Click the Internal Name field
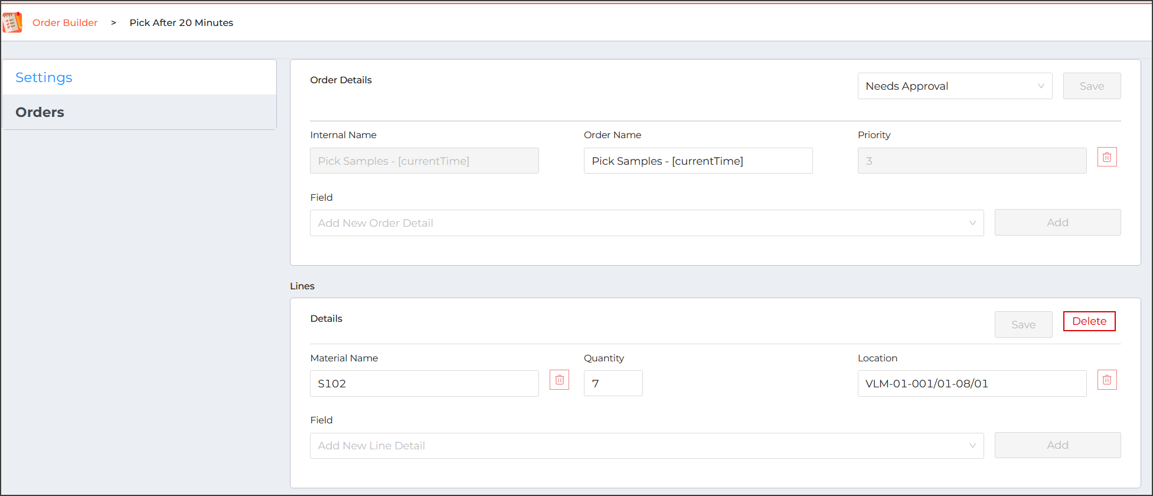 424,161
